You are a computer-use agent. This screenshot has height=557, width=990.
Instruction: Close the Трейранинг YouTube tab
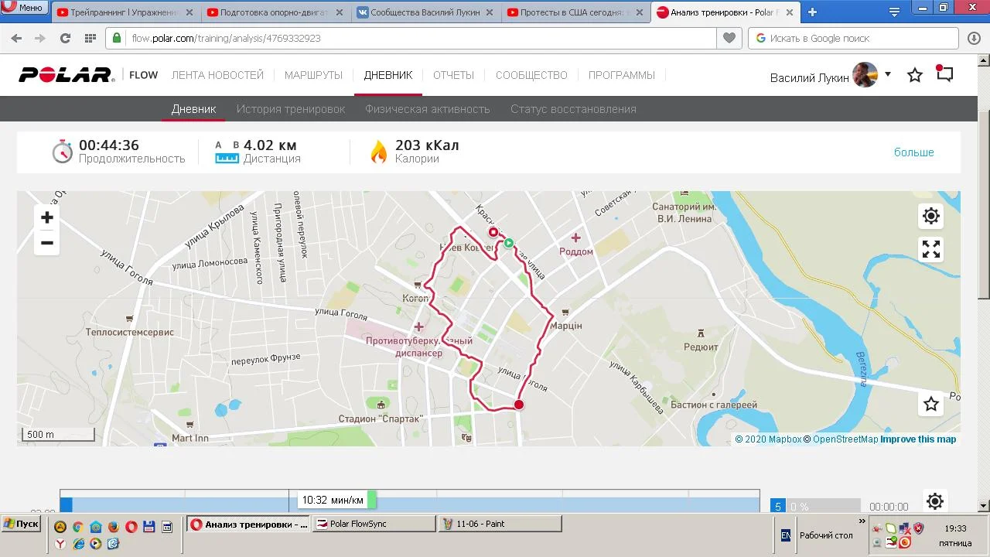pyautogui.click(x=189, y=12)
